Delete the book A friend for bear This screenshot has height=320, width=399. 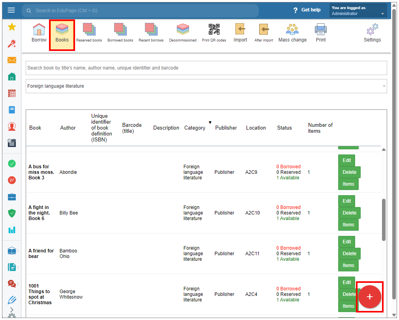pyautogui.click(x=349, y=254)
